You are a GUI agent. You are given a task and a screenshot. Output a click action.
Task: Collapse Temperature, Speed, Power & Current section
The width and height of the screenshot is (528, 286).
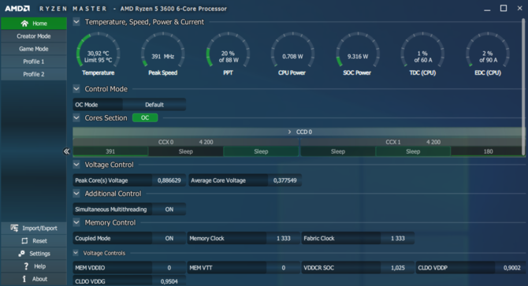[76, 22]
